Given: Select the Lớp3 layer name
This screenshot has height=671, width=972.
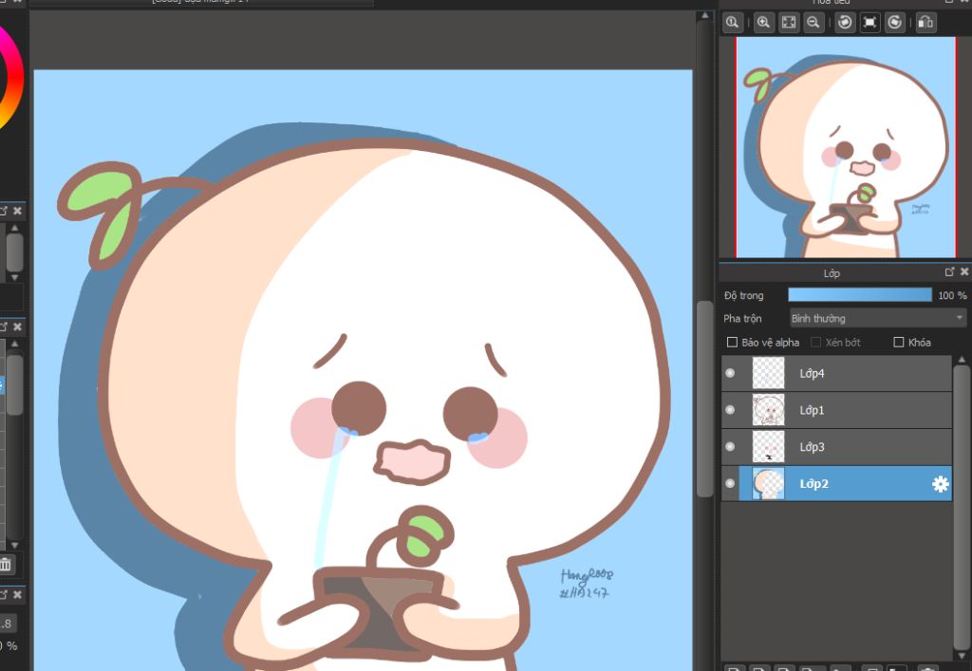Looking at the screenshot, I should tap(813, 447).
